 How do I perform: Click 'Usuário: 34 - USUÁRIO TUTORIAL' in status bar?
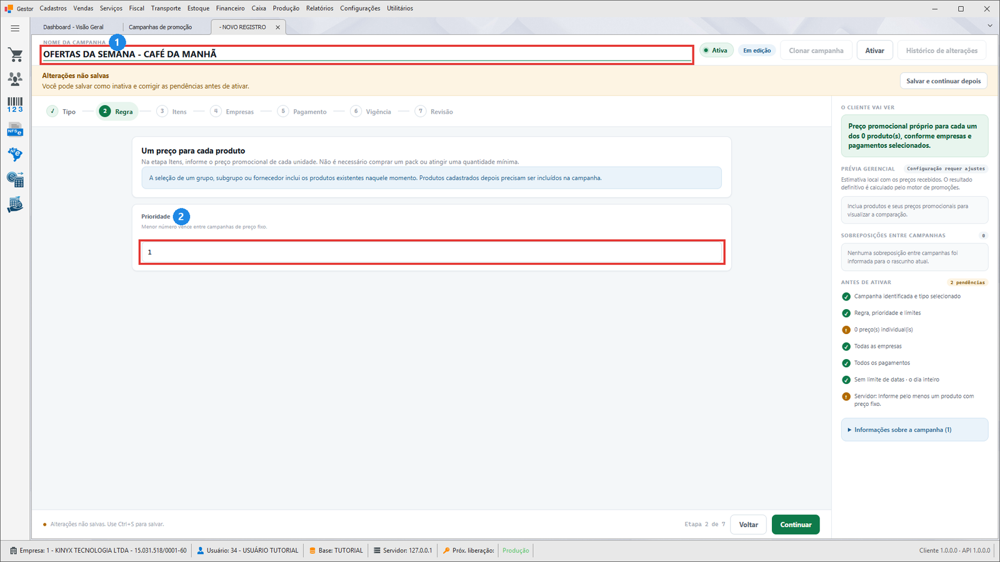tap(247, 550)
